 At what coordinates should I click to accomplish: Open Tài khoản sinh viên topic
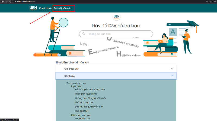click(81, 115)
